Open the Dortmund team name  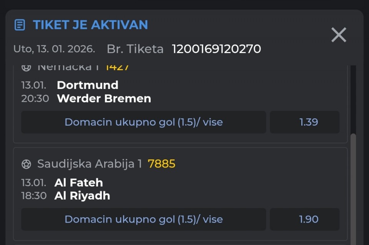point(88,85)
